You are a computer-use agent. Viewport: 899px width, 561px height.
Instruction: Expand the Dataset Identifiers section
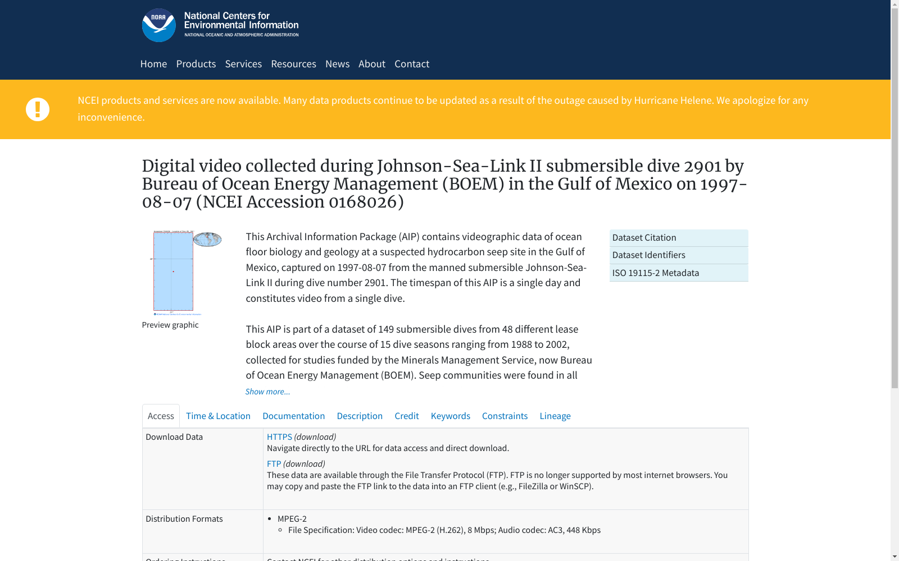click(679, 255)
